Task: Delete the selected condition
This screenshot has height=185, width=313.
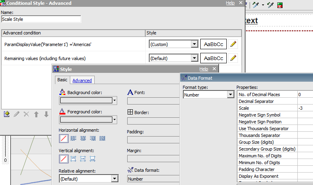Action: coord(26,114)
